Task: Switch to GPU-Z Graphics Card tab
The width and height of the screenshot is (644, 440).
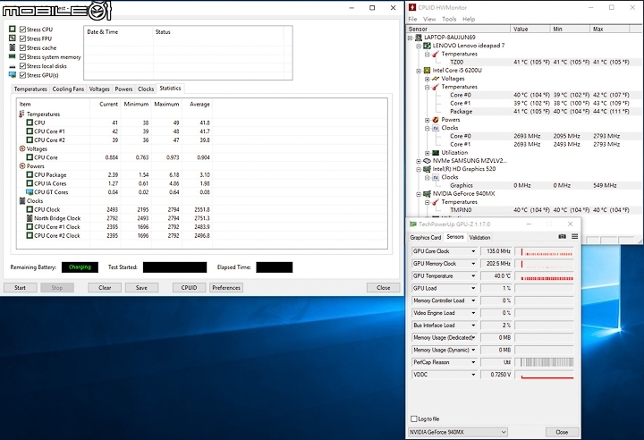Action: [426, 238]
